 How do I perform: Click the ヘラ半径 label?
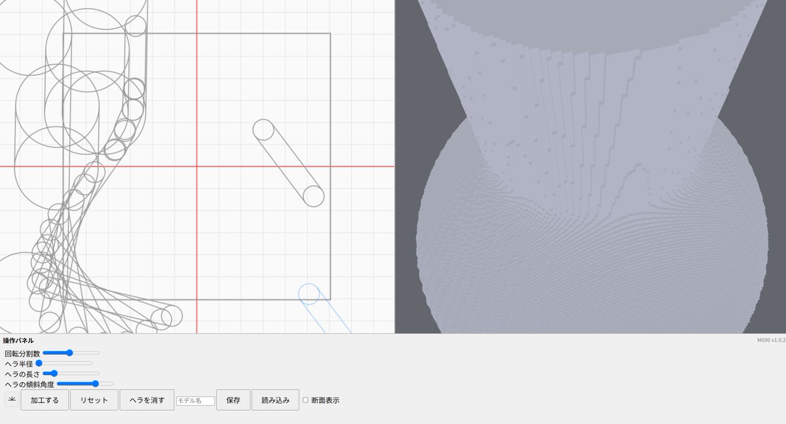point(19,363)
